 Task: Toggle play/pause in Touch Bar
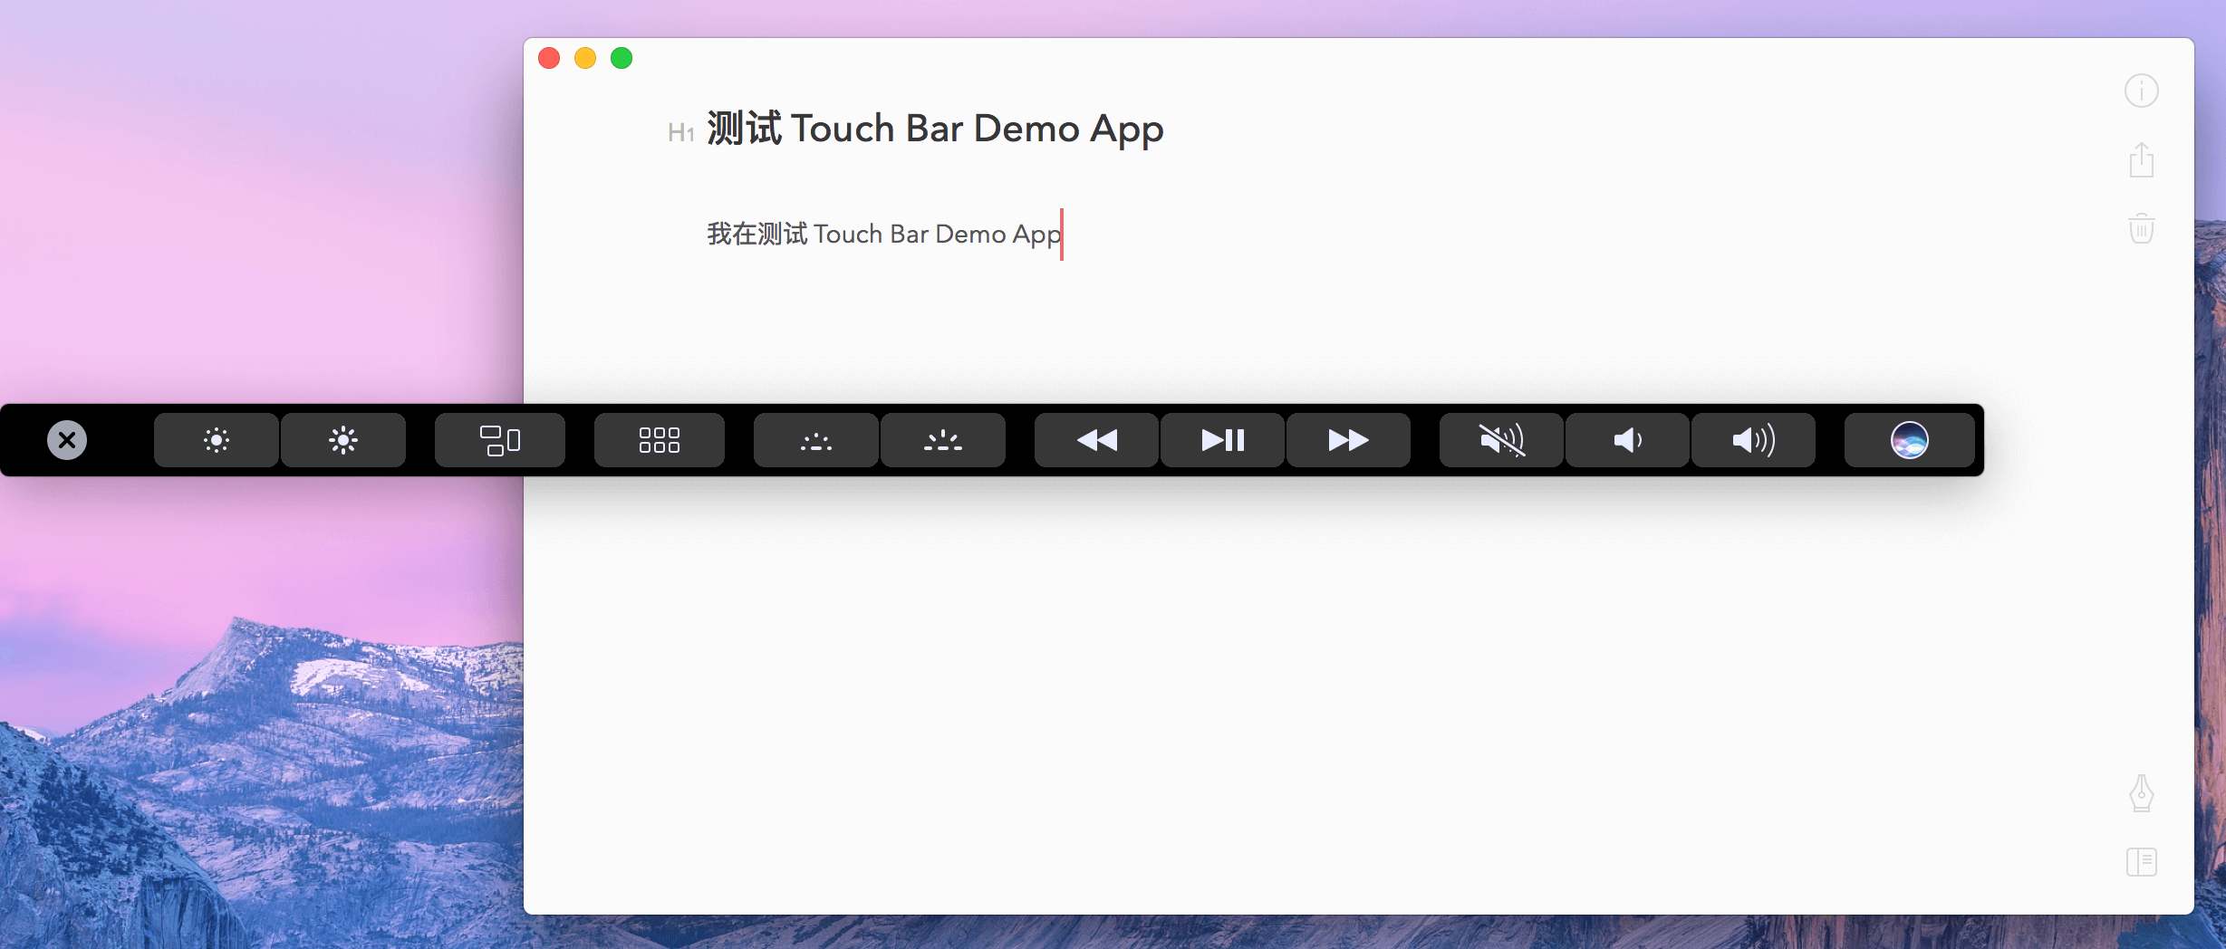1223,440
